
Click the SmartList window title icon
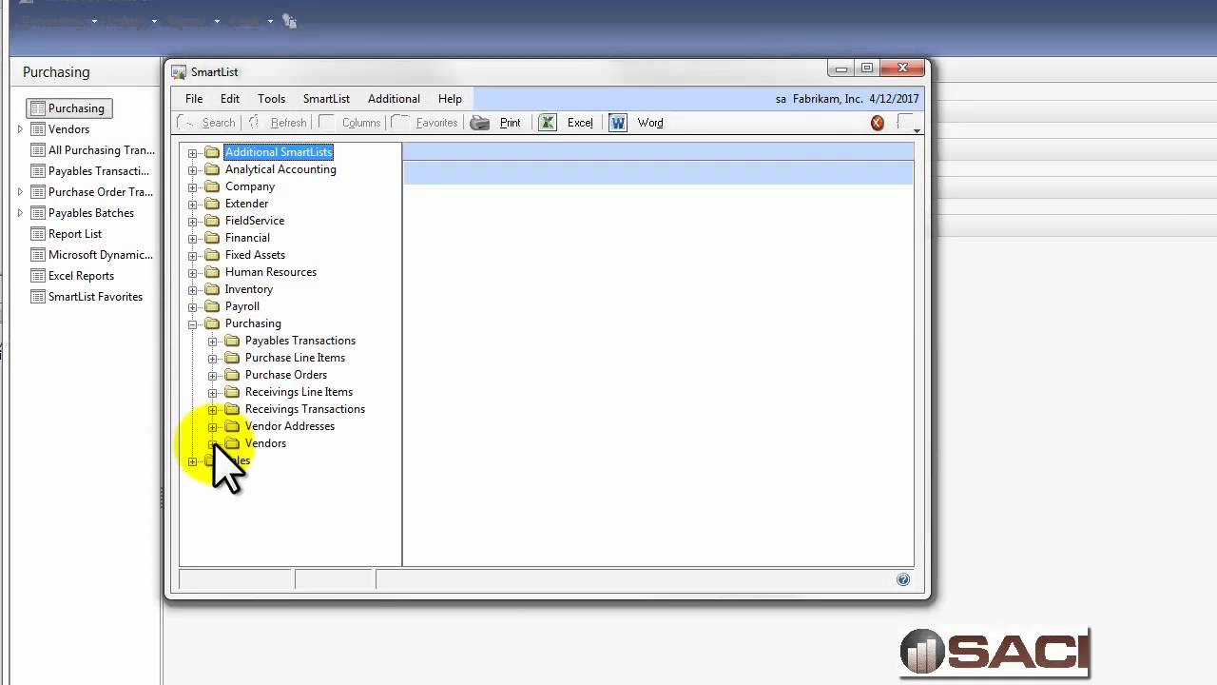pyautogui.click(x=179, y=72)
